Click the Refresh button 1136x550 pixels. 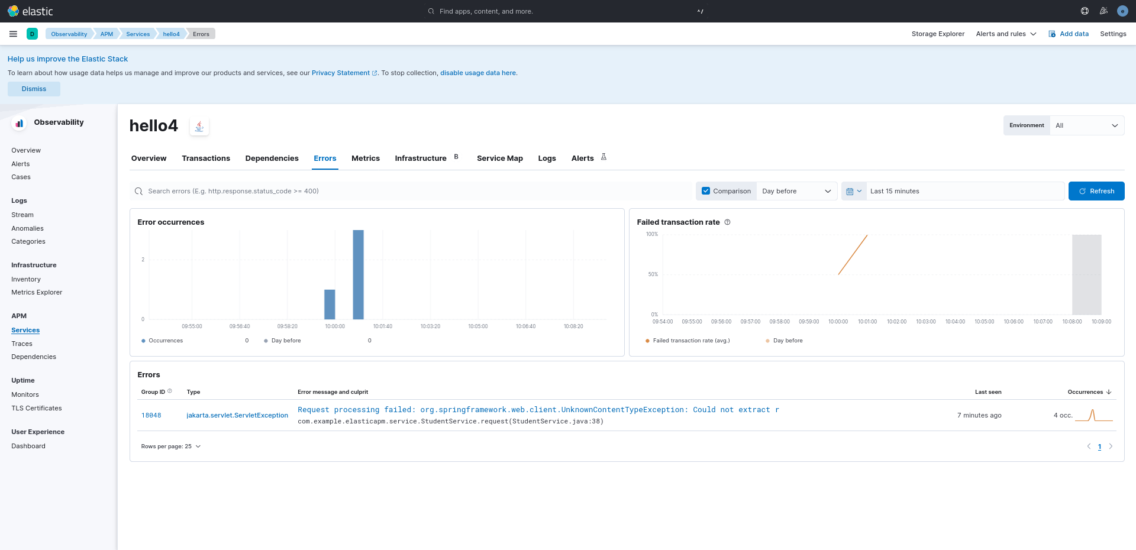coord(1096,191)
